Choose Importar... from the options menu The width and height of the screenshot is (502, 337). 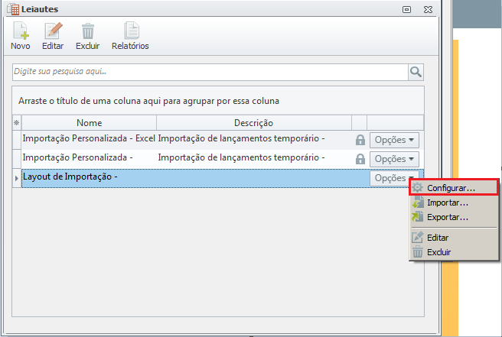454,203
